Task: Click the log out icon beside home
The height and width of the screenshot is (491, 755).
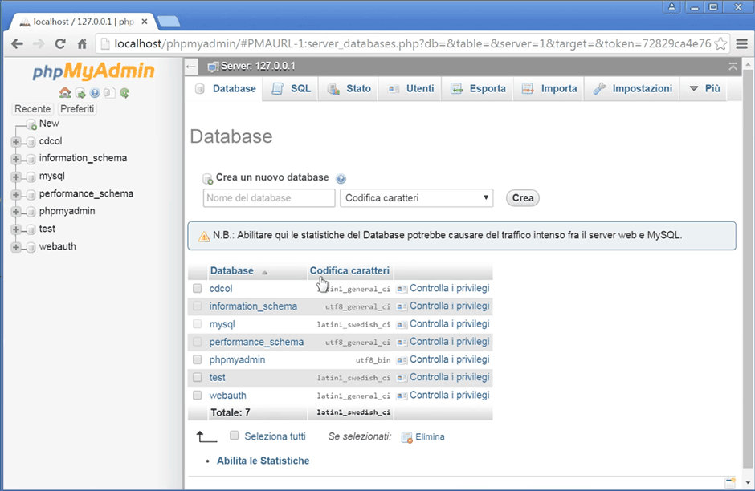Action: 80,93
